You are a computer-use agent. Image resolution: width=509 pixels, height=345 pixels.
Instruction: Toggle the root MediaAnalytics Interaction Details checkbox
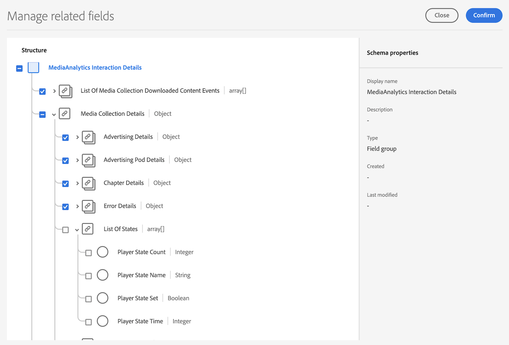tap(20, 68)
